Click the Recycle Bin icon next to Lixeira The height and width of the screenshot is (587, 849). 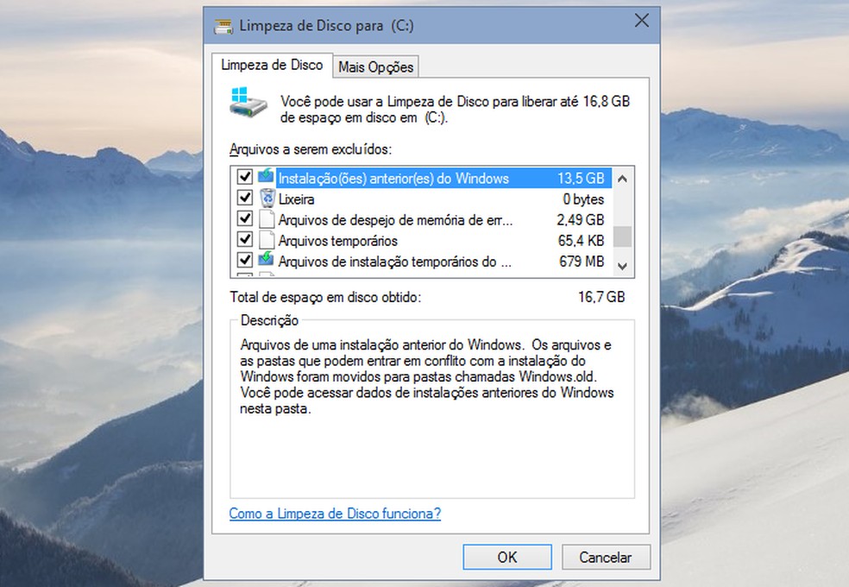267,198
